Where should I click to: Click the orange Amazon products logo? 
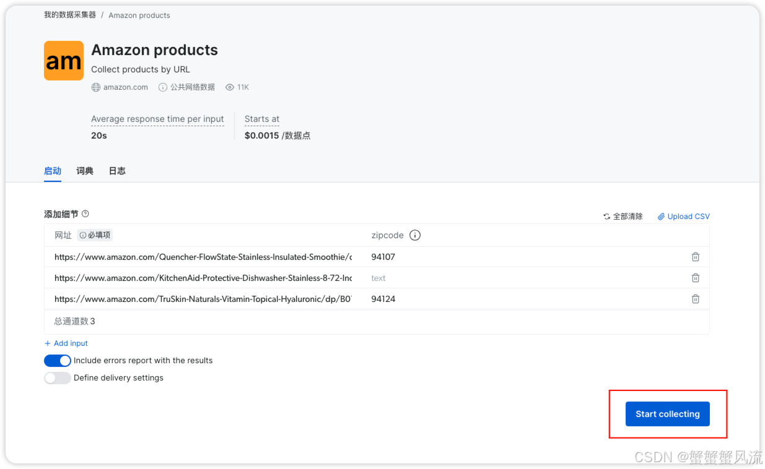[64, 61]
